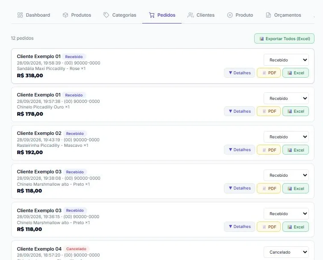Export Excel for the R$ 318,00 order
323x260 pixels.
(296, 73)
